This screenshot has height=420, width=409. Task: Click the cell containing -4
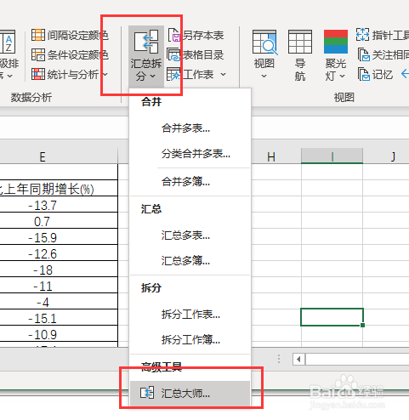[59, 302]
